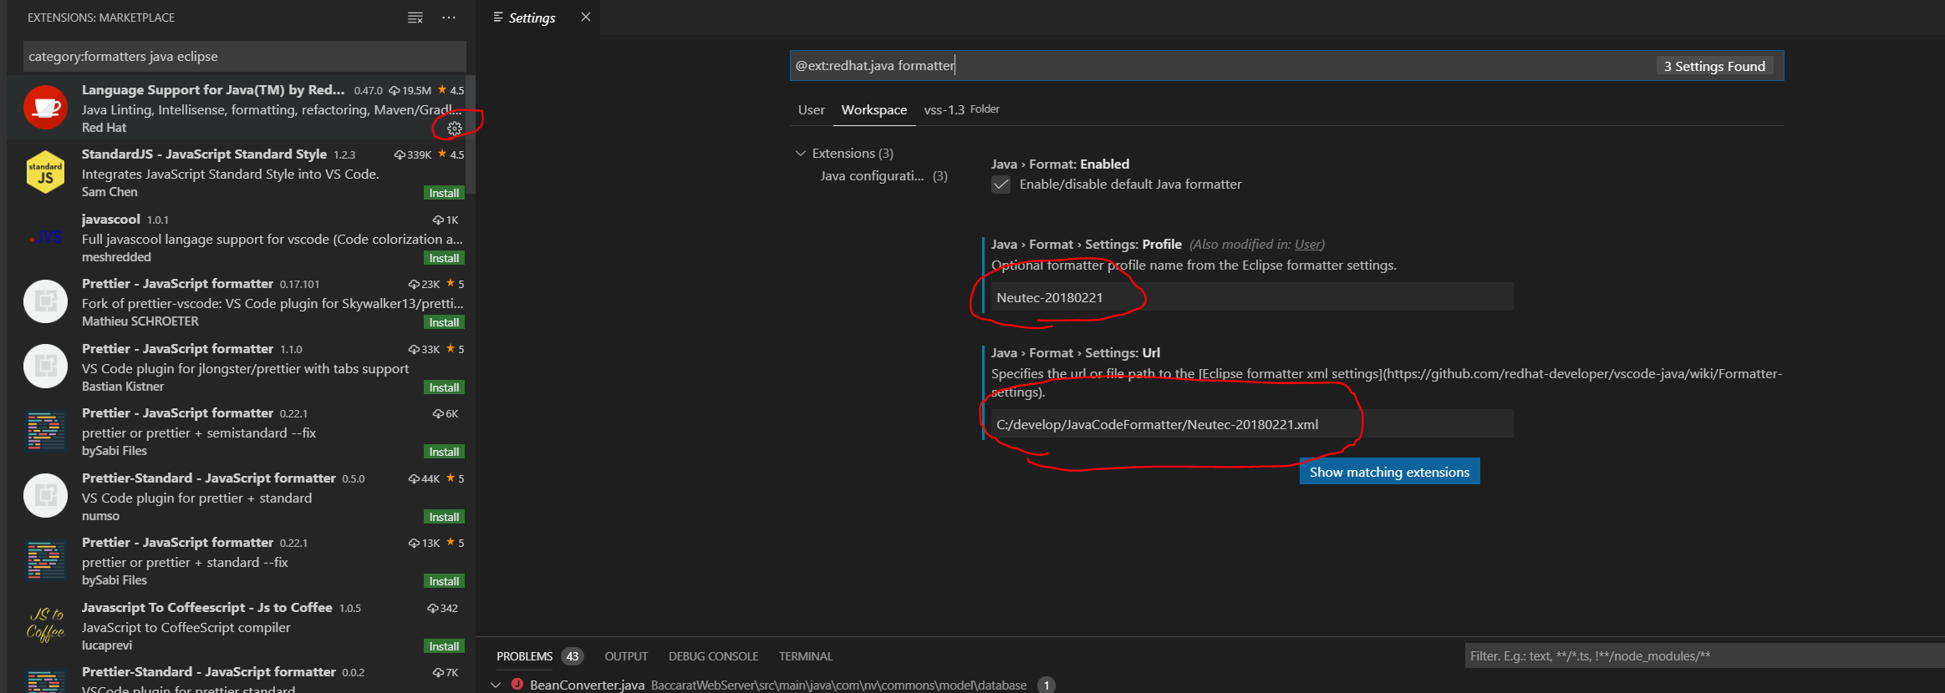This screenshot has height=693, width=1945.
Task: Install Prettier formatter by Mathieu SCHROETER
Action: (x=444, y=322)
